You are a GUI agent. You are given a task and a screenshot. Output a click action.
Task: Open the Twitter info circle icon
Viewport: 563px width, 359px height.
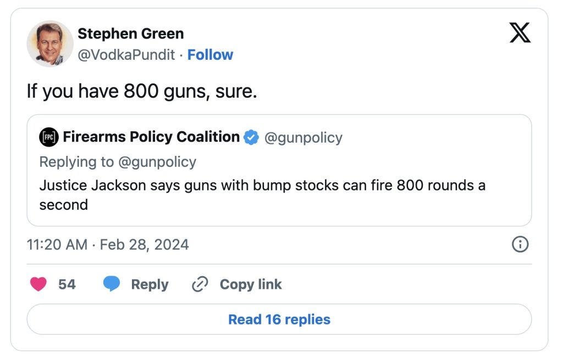pos(520,244)
